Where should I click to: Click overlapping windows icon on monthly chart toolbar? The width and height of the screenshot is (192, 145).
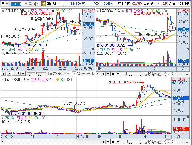pos(64,74)
